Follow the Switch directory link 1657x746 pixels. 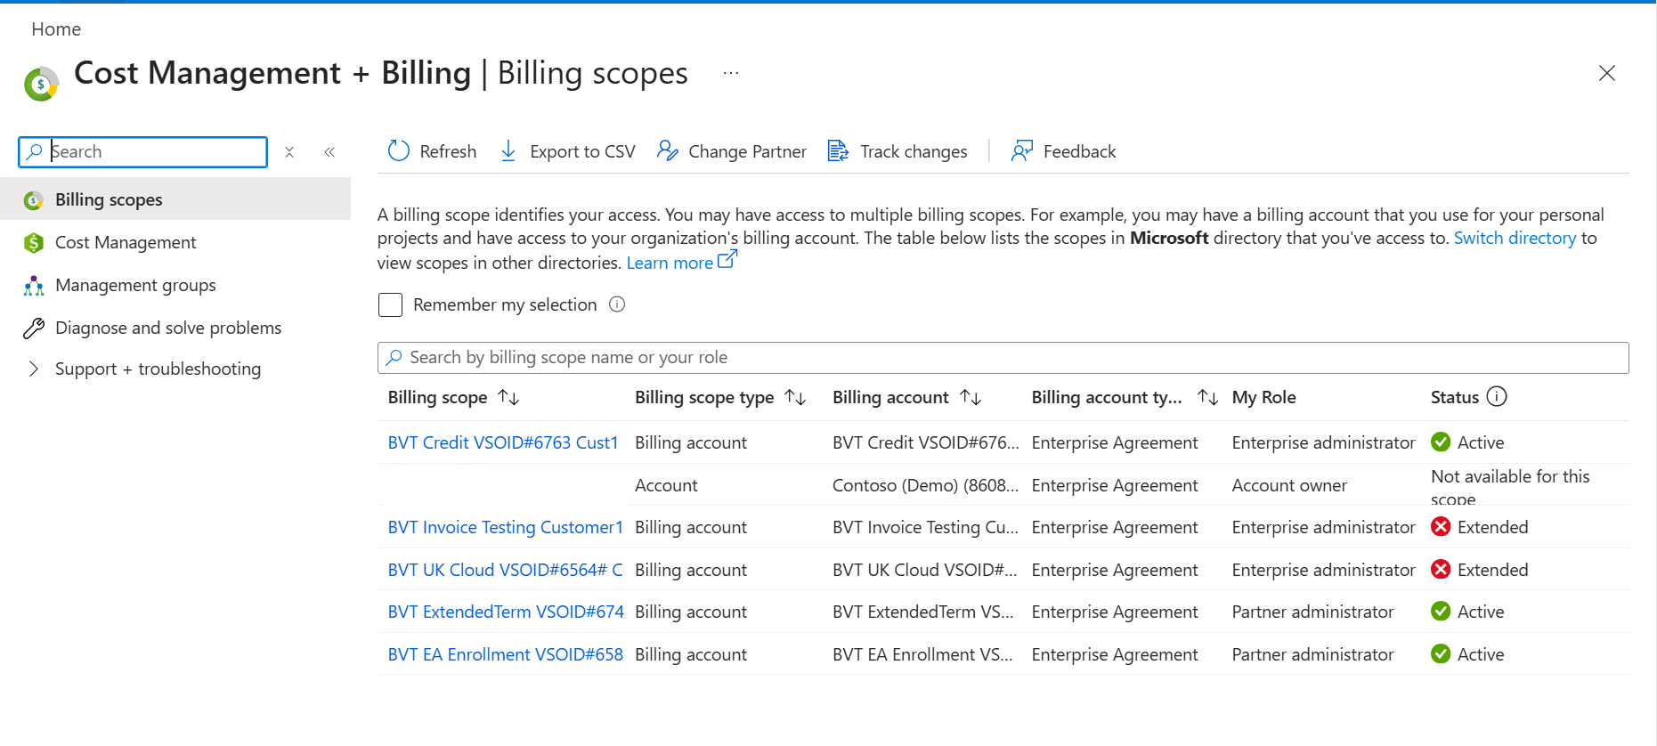[1515, 238]
